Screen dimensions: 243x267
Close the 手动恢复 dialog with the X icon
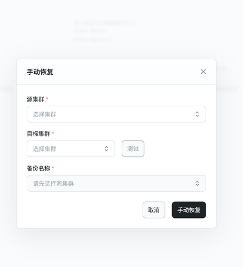pyautogui.click(x=203, y=72)
